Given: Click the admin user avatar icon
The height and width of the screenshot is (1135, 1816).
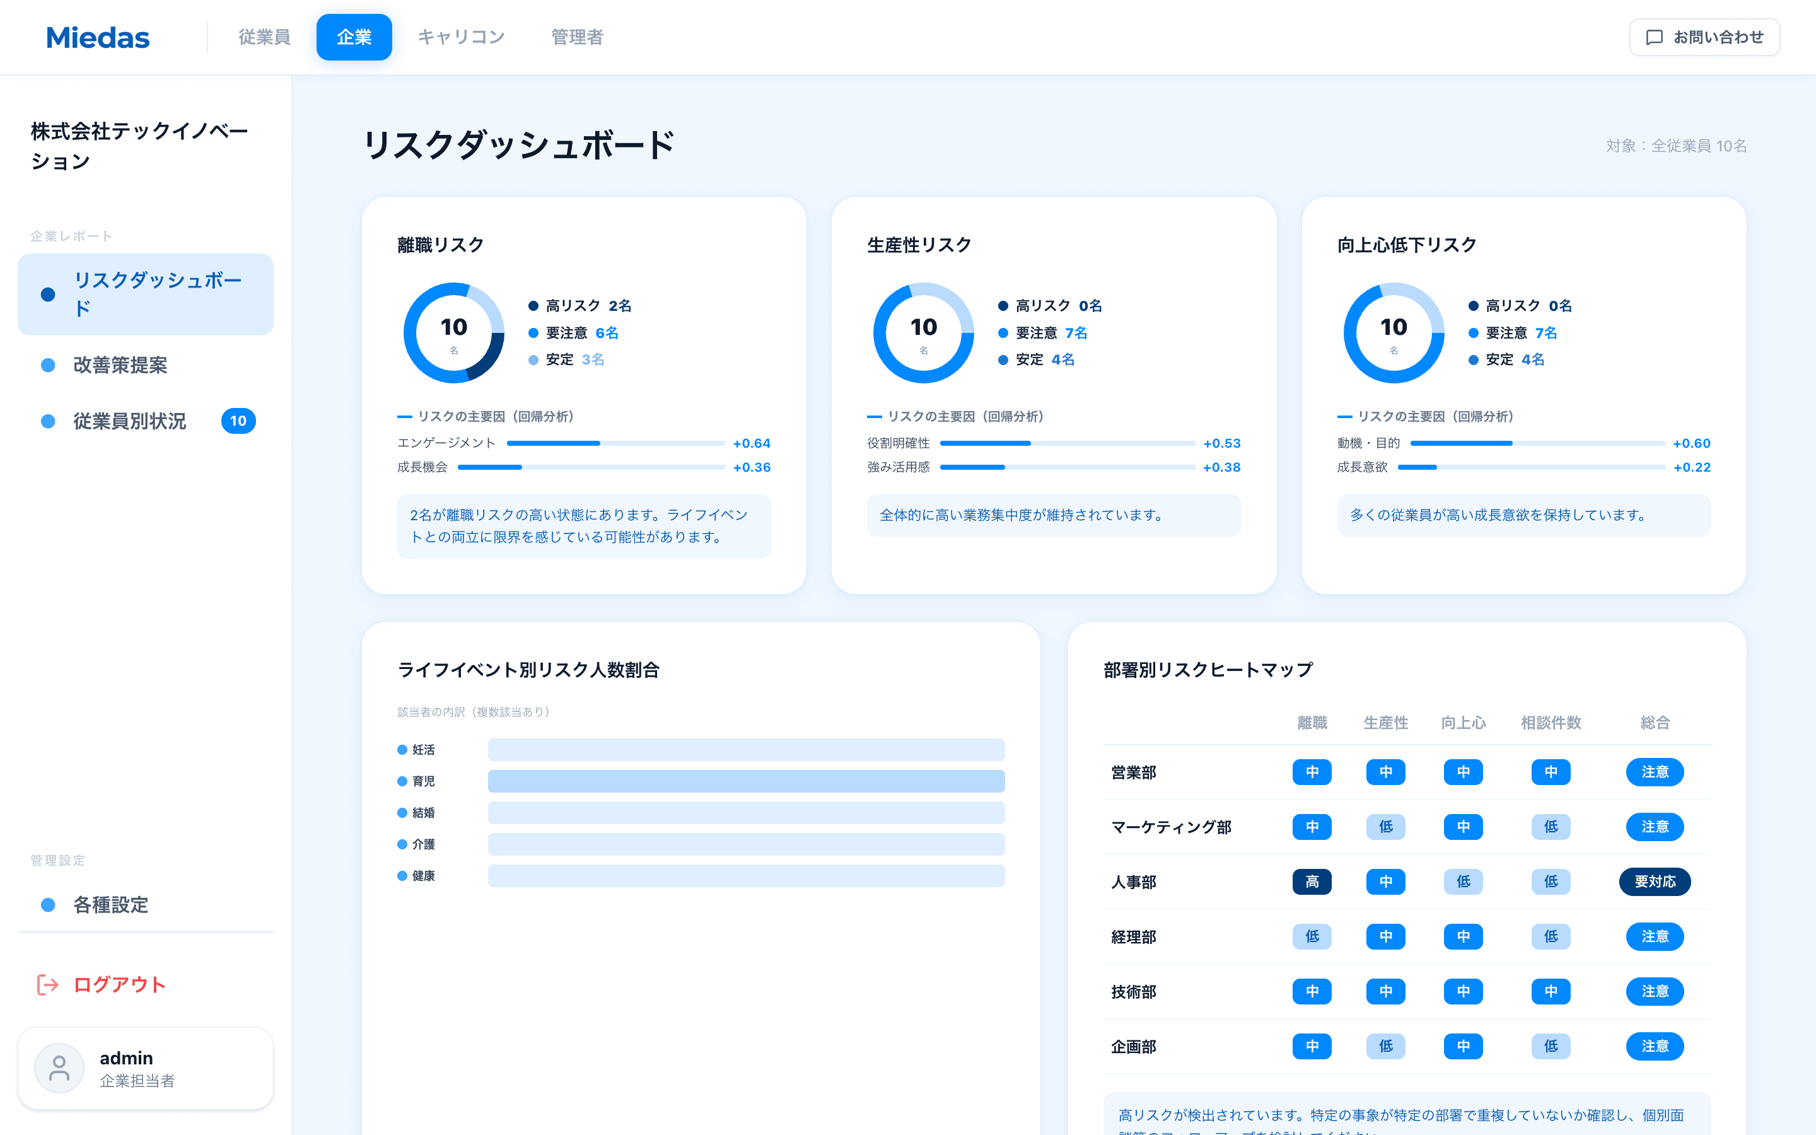Looking at the screenshot, I should 59,1068.
